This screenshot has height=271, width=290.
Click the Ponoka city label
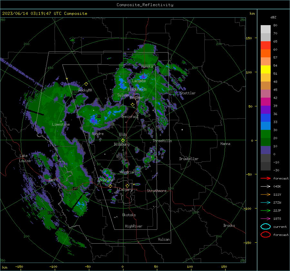(x=147, y=66)
